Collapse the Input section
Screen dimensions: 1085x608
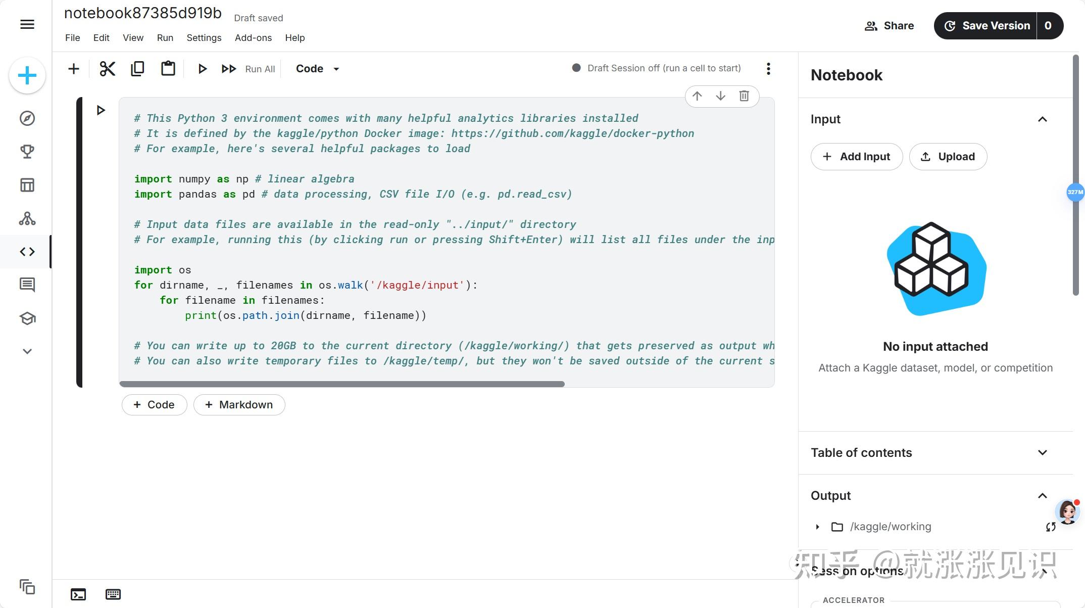tap(1042, 119)
